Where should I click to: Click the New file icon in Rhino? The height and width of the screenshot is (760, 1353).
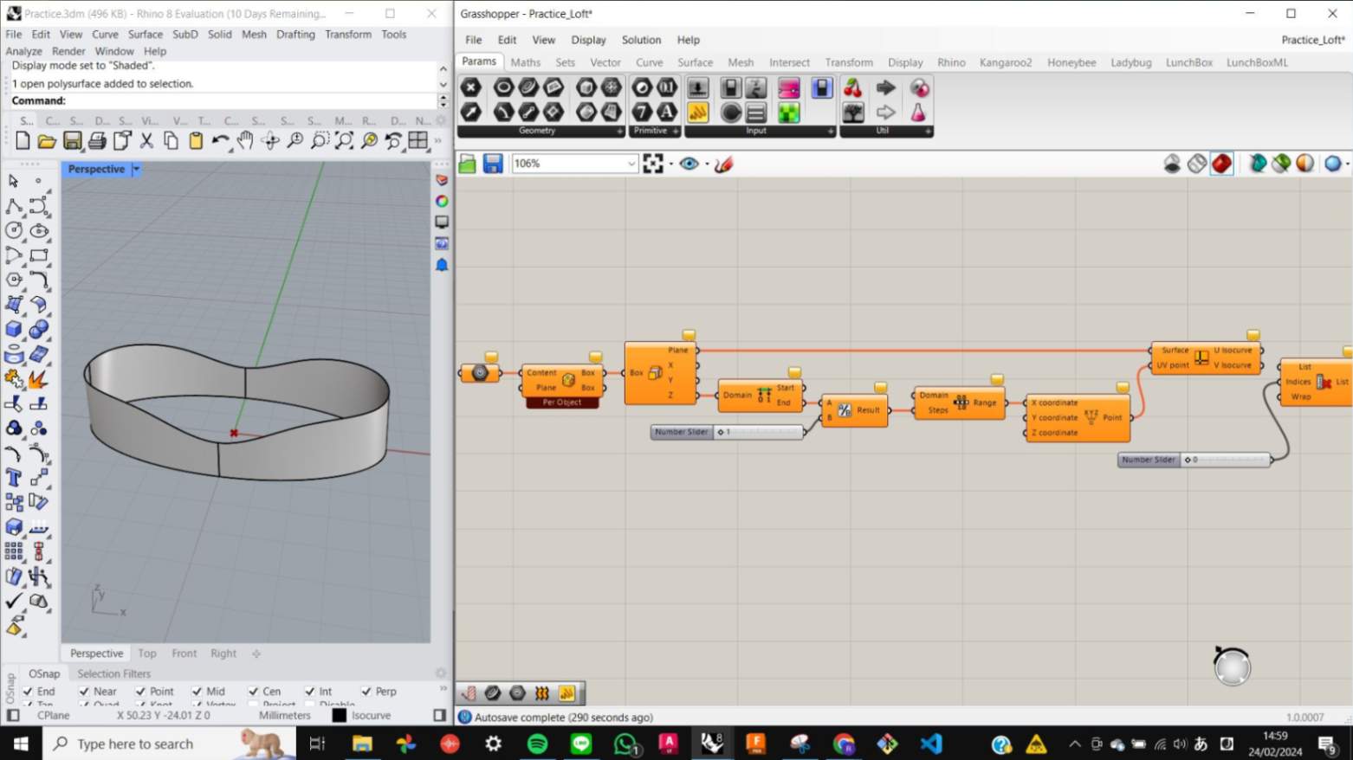pos(23,140)
